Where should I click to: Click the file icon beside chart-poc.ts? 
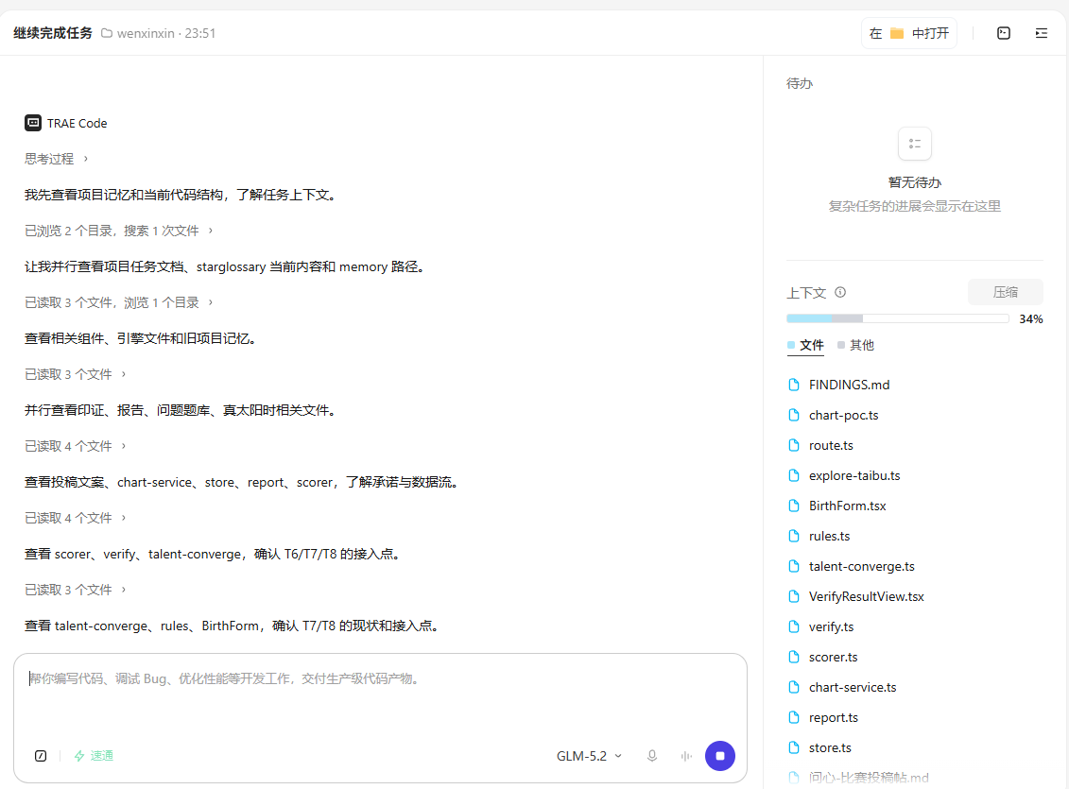coord(794,415)
